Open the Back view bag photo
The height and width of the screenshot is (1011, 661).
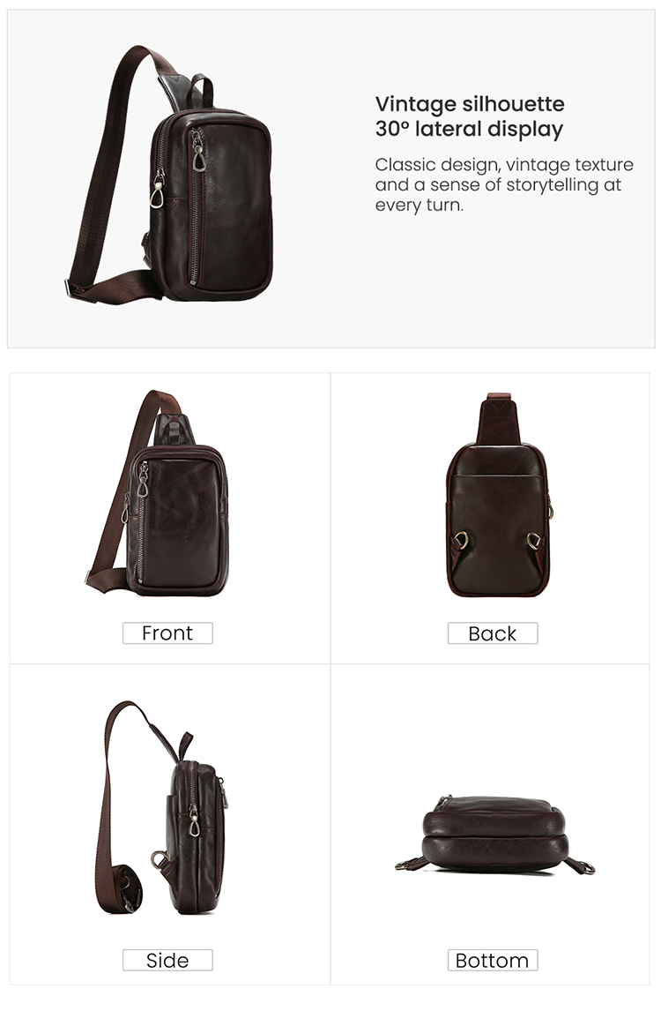click(x=500, y=495)
